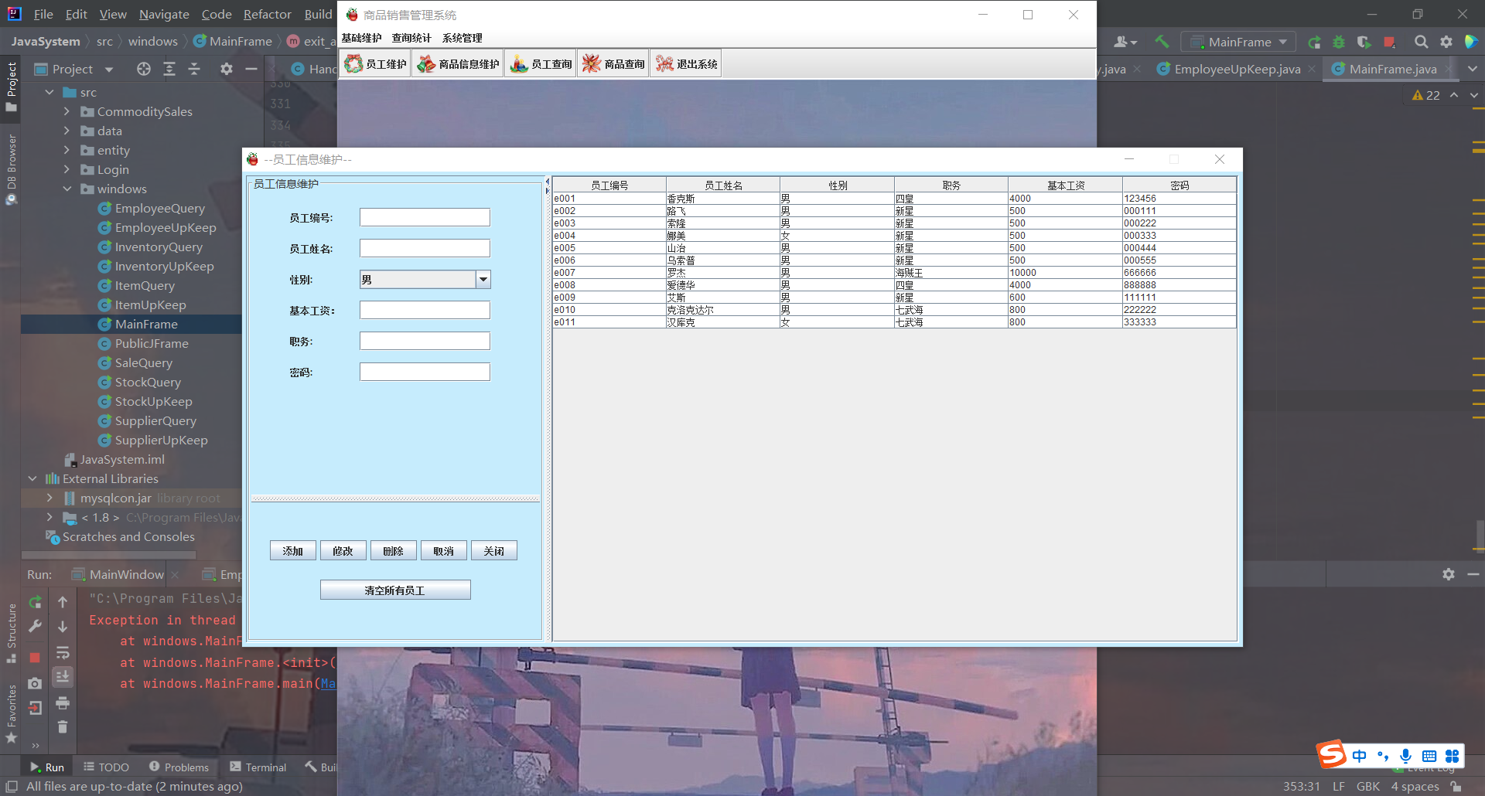Click the Collapse All icon in Project panel

[x=194, y=69]
